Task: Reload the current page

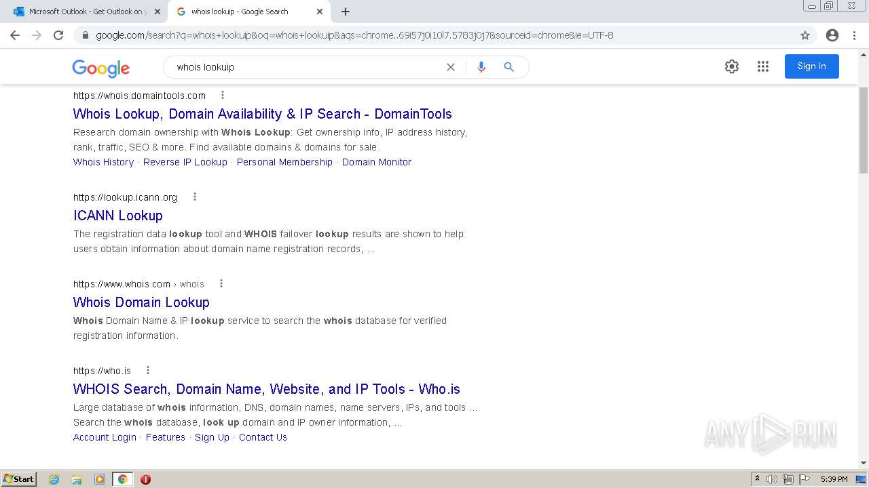Action: pos(58,35)
